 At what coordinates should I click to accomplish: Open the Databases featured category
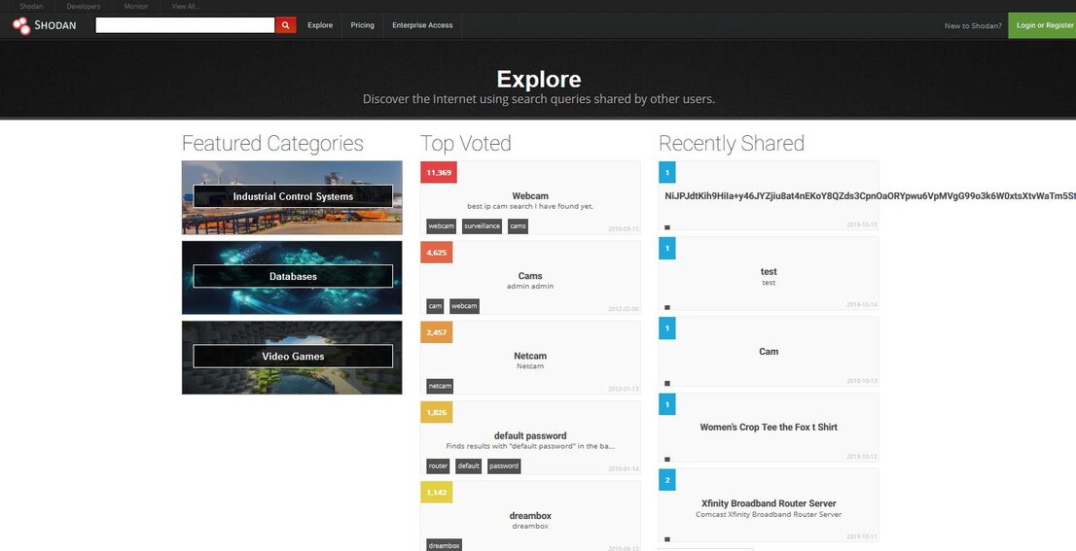coord(292,277)
